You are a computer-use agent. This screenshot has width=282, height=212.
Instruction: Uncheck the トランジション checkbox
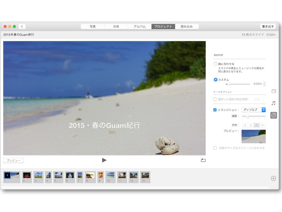(215, 110)
